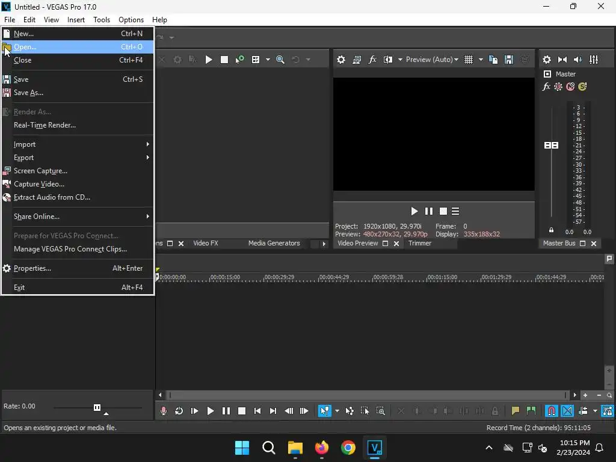Choose Open... from the File menu
616x462 pixels.
point(78,47)
